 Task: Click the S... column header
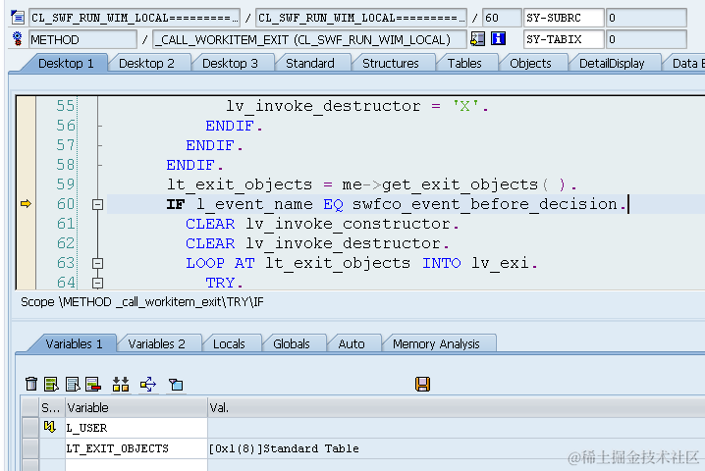point(52,407)
